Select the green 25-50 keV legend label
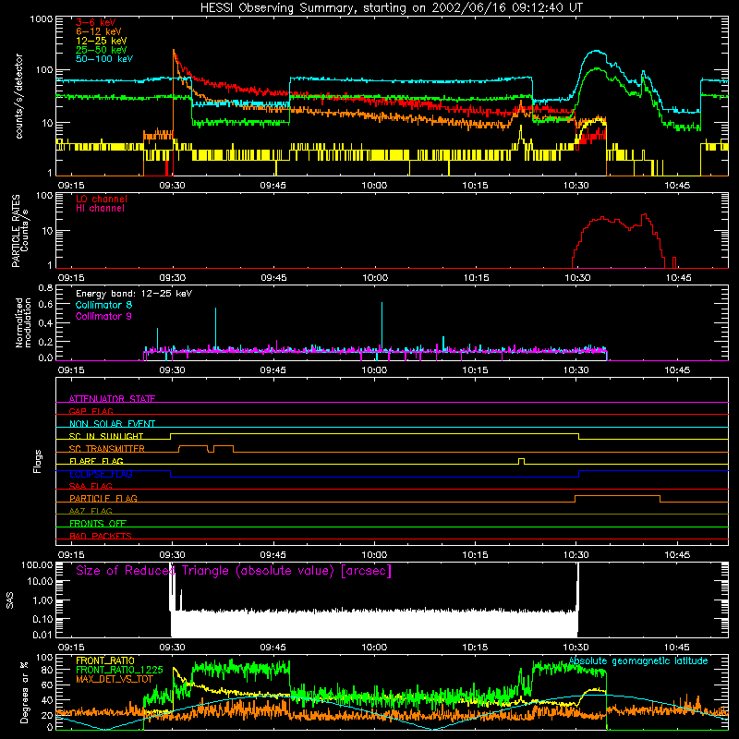The image size is (739, 739). point(102,50)
